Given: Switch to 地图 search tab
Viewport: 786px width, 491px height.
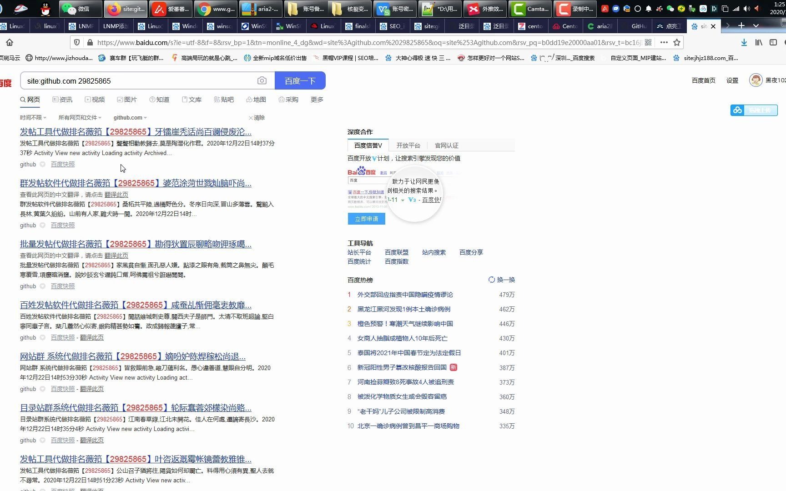Looking at the screenshot, I should [256, 100].
